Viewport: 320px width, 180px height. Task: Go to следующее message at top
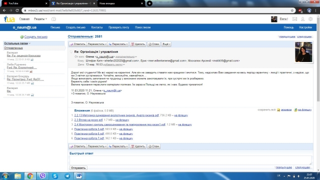coord(304,36)
